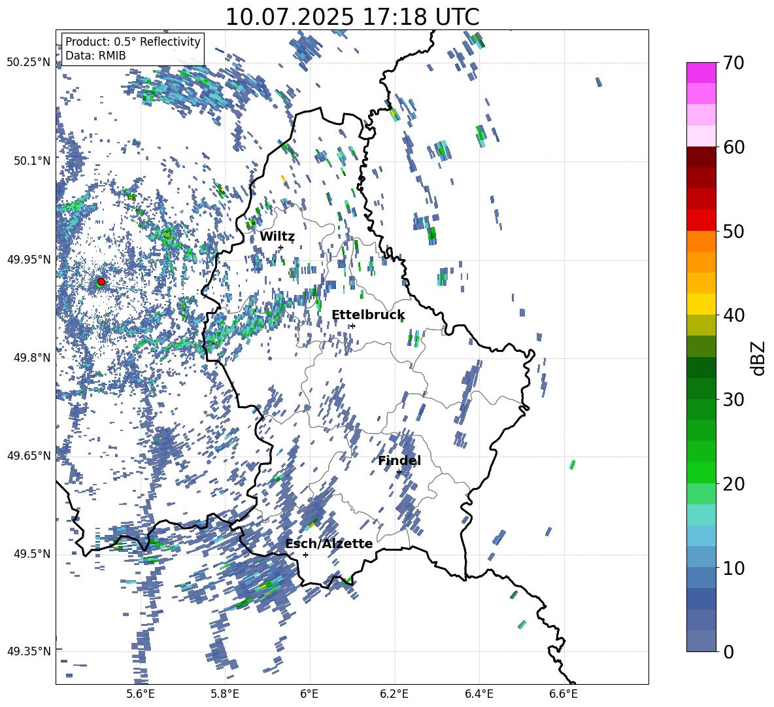Click the 'Ettelbruck' city label

368,315
